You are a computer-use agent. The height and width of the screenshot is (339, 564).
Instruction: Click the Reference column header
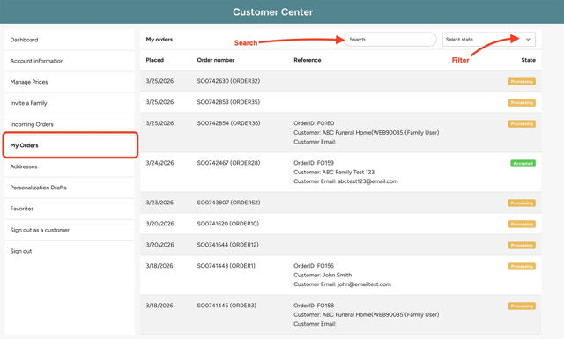308,60
